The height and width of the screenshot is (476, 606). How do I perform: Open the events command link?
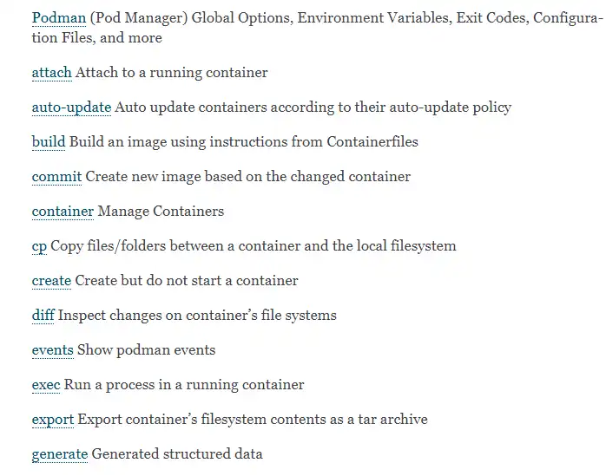pos(52,350)
